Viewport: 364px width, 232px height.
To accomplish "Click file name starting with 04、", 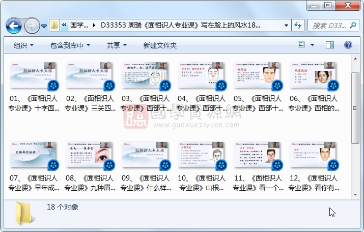I will click(x=202, y=104).
